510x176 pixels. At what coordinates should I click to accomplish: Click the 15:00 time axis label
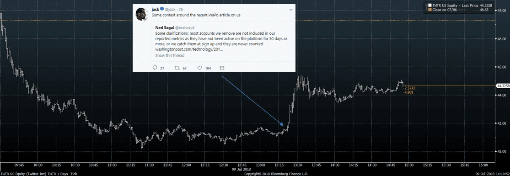point(409,165)
